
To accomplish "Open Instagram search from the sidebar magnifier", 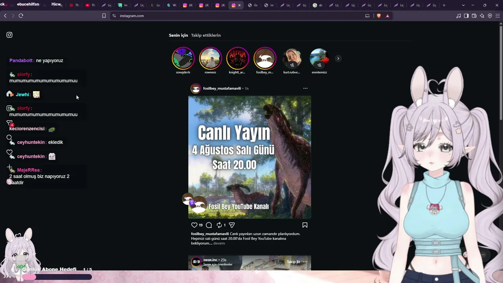I will [9, 138].
